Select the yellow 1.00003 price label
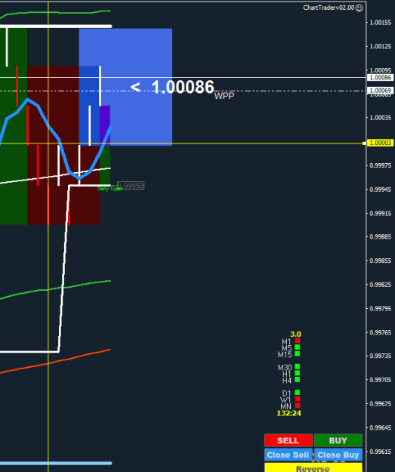Viewport: 395px width, 472px height. [380, 143]
